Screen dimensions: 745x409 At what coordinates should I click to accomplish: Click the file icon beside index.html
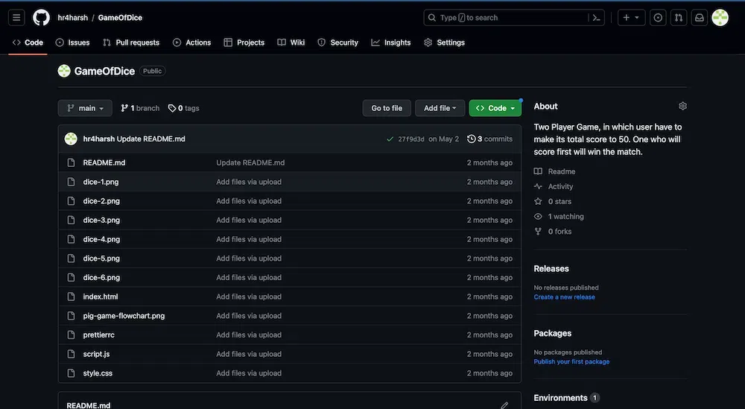pos(72,297)
